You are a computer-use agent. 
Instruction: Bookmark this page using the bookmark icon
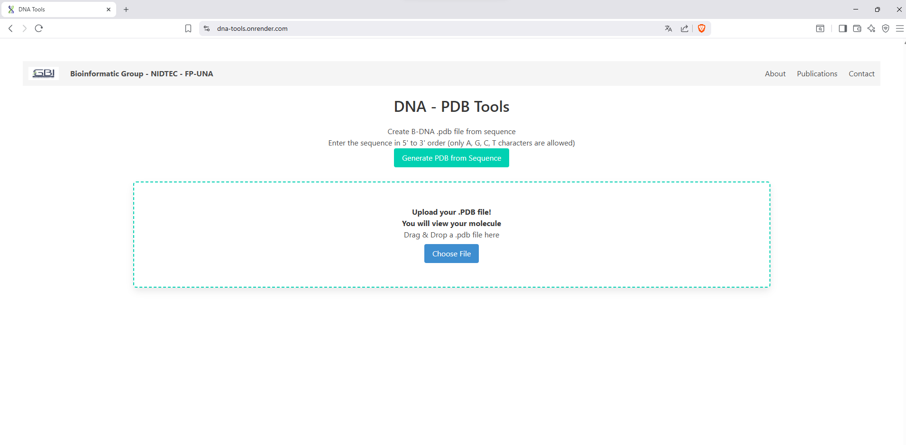pyautogui.click(x=188, y=28)
